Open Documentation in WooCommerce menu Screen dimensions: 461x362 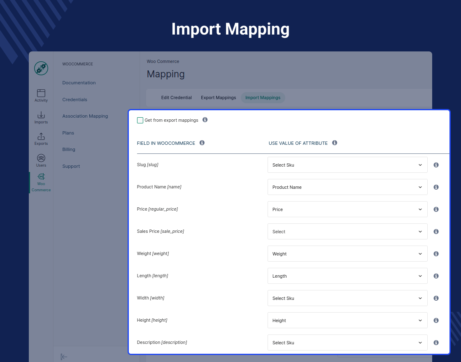coord(79,83)
